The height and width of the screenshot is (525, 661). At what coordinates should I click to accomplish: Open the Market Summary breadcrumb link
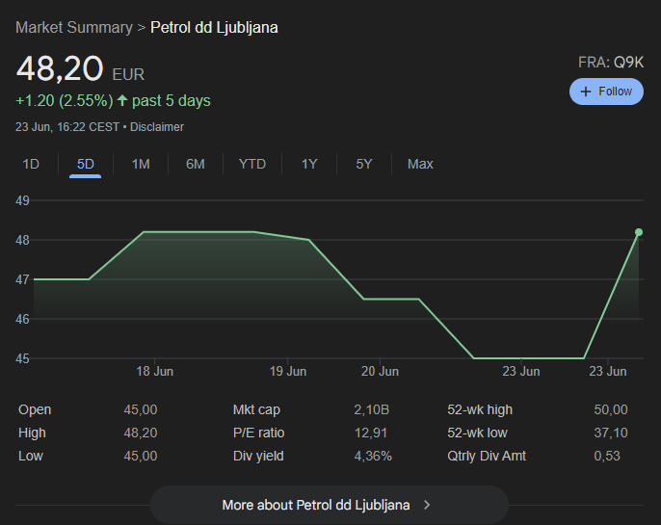click(x=74, y=27)
